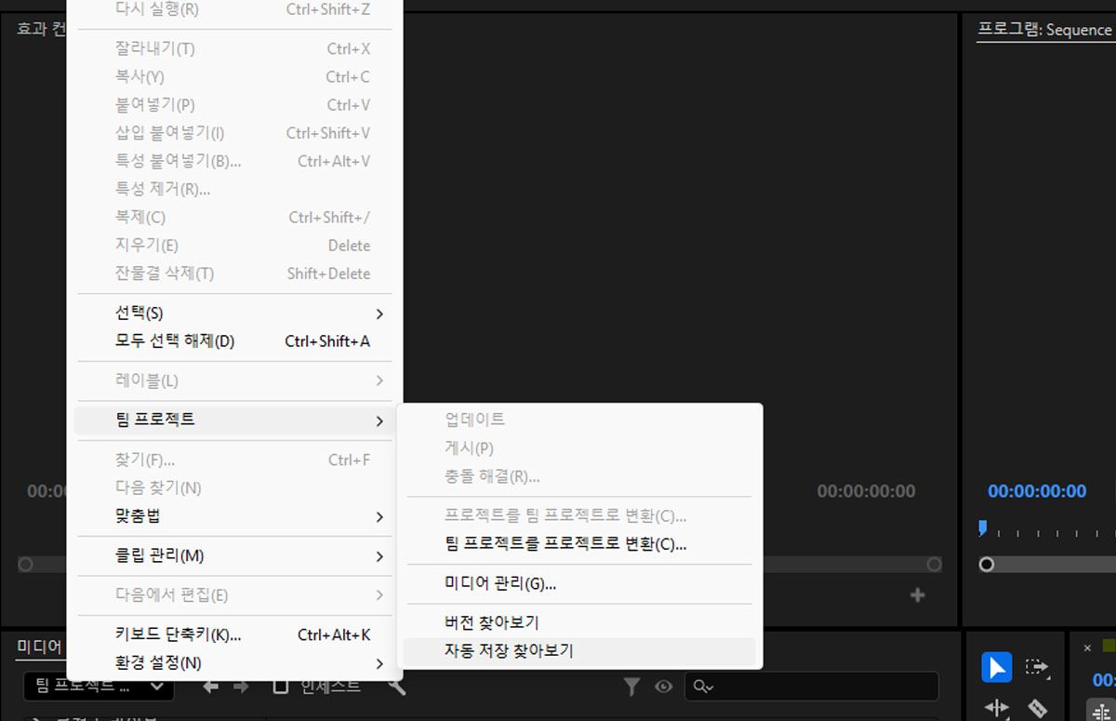Toggle the eye preview icon in the media bar
The image size is (1116, 721).
(x=664, y=685)
